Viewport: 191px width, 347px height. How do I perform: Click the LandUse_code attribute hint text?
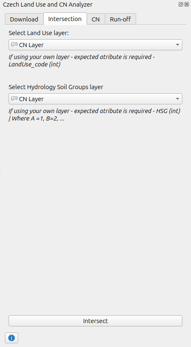coord(82,60)
